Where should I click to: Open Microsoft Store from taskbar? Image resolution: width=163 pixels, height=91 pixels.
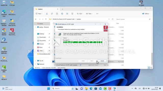pyautogui.click(x=96, y=88)
